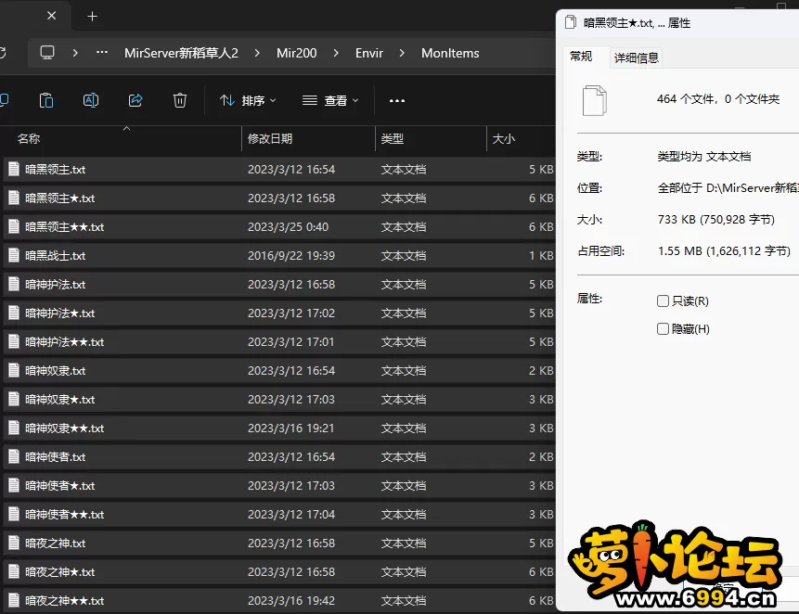Open the 排序 sort dropdown
The width and height of the screenshot is (799, 614).
point(248,101)
